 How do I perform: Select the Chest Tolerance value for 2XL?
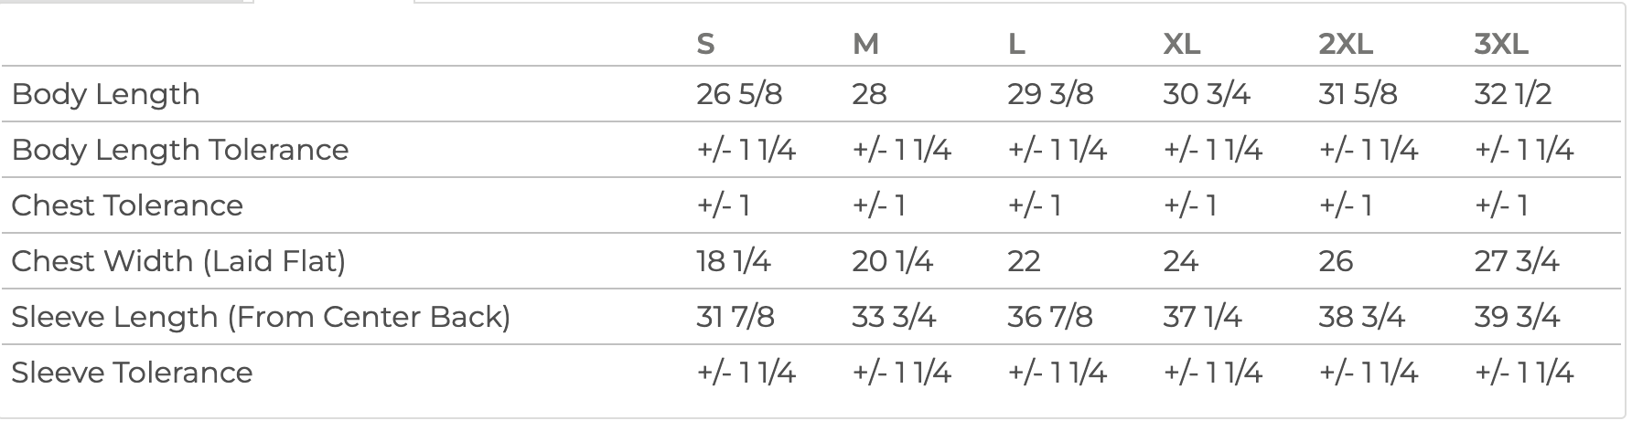[1346, 205]
